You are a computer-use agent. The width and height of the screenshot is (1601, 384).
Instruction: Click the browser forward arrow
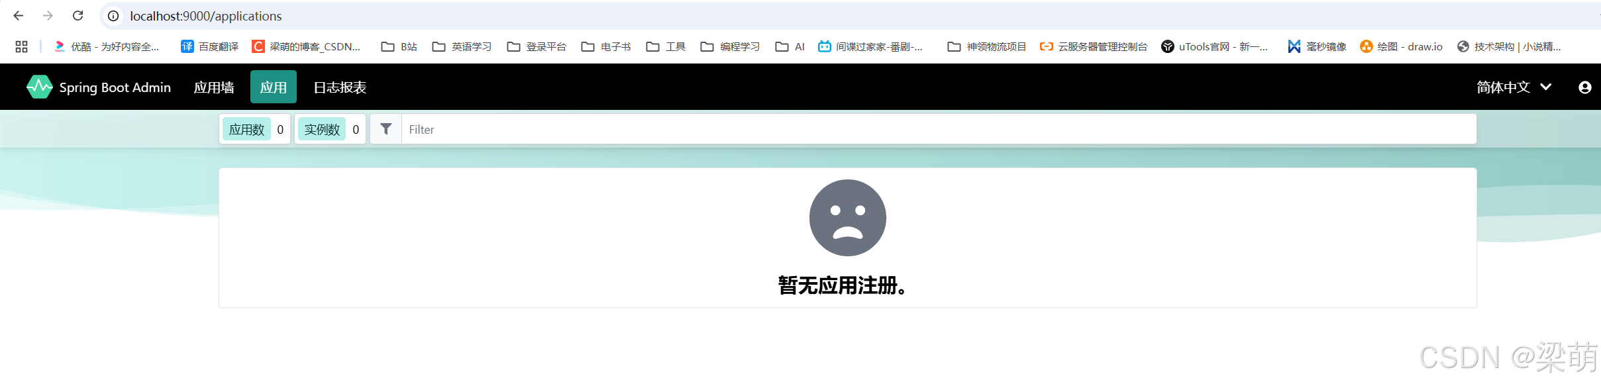click(x=48, y=15)
